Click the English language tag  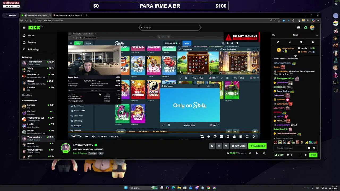(x=92, y=153)
